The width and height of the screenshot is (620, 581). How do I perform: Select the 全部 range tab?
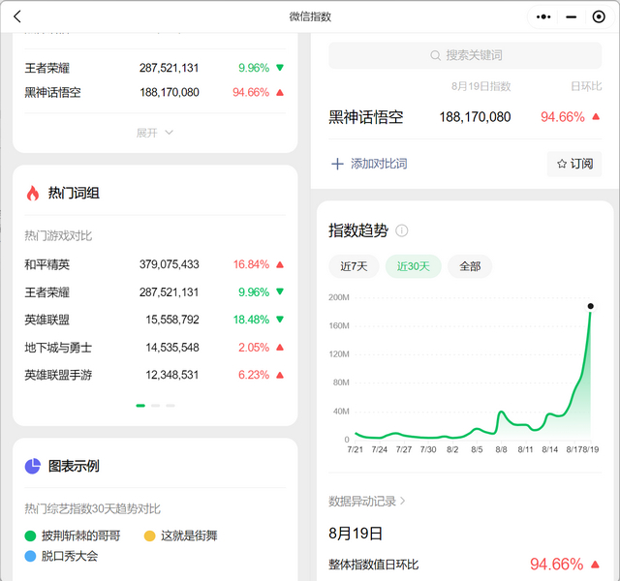point(470,266)
